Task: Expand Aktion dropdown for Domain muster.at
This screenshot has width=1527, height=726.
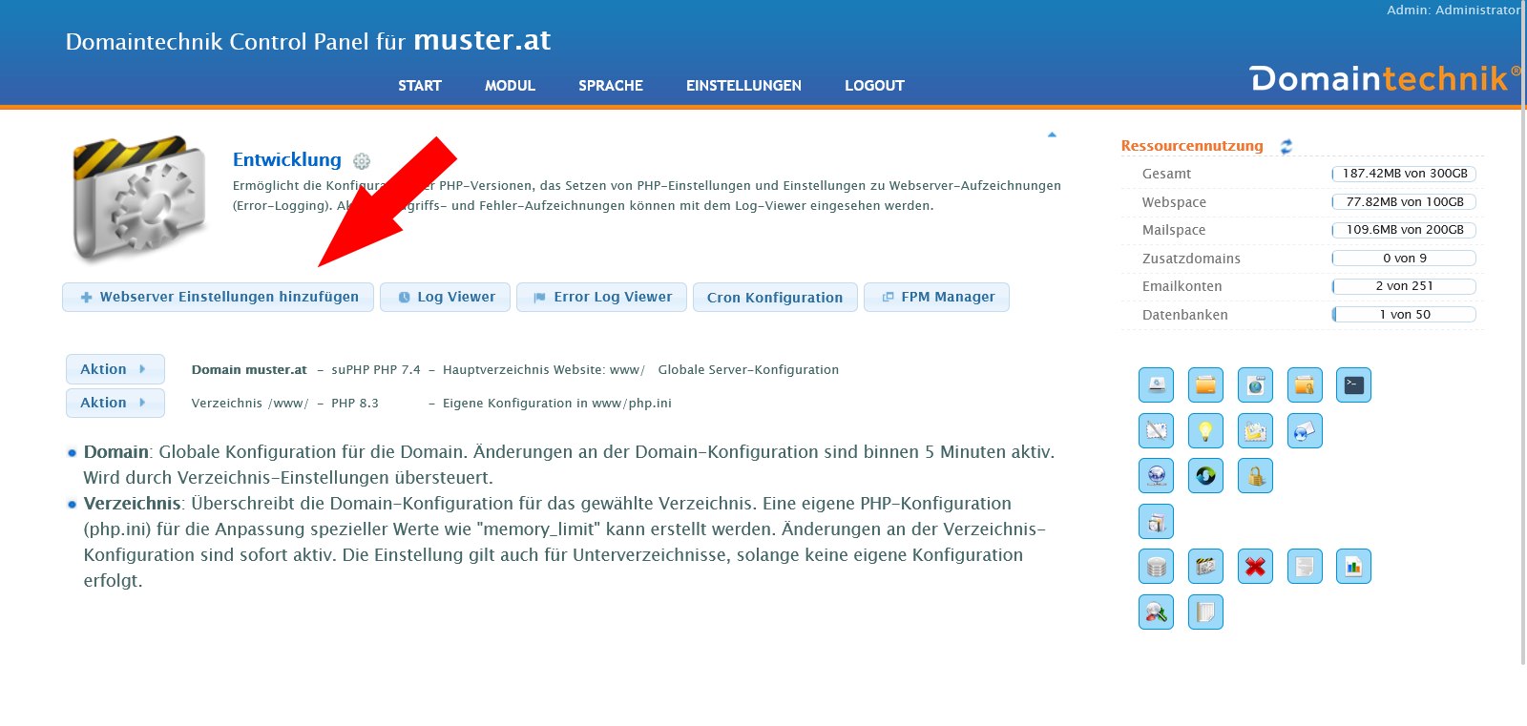Action: coord(115,369)
